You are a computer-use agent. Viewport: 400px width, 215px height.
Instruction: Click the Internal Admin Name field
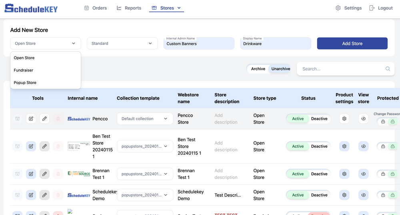pos(199,44)
